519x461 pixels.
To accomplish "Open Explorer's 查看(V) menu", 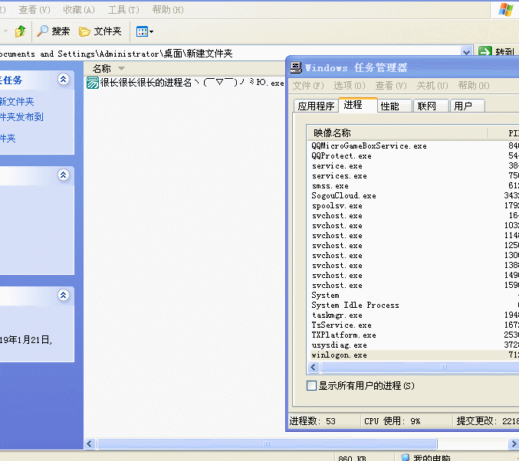I will (x=34, y=10).
